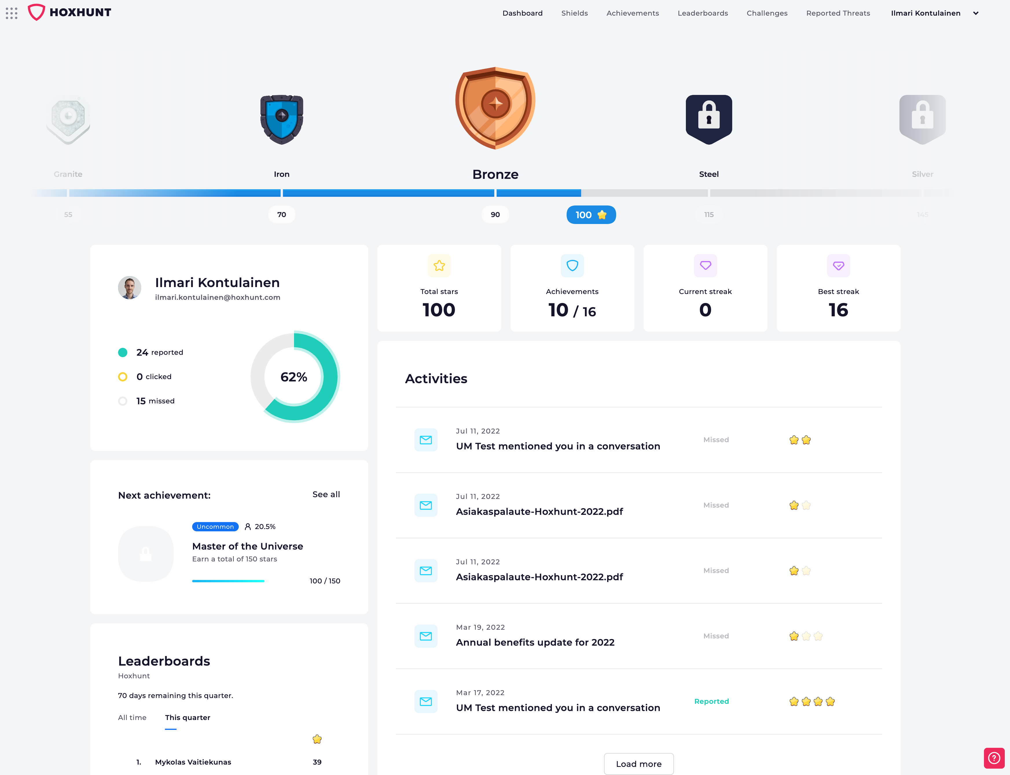Click the Hoxhunt shield logo
The image size is (1010, 775).
[37, 12]
